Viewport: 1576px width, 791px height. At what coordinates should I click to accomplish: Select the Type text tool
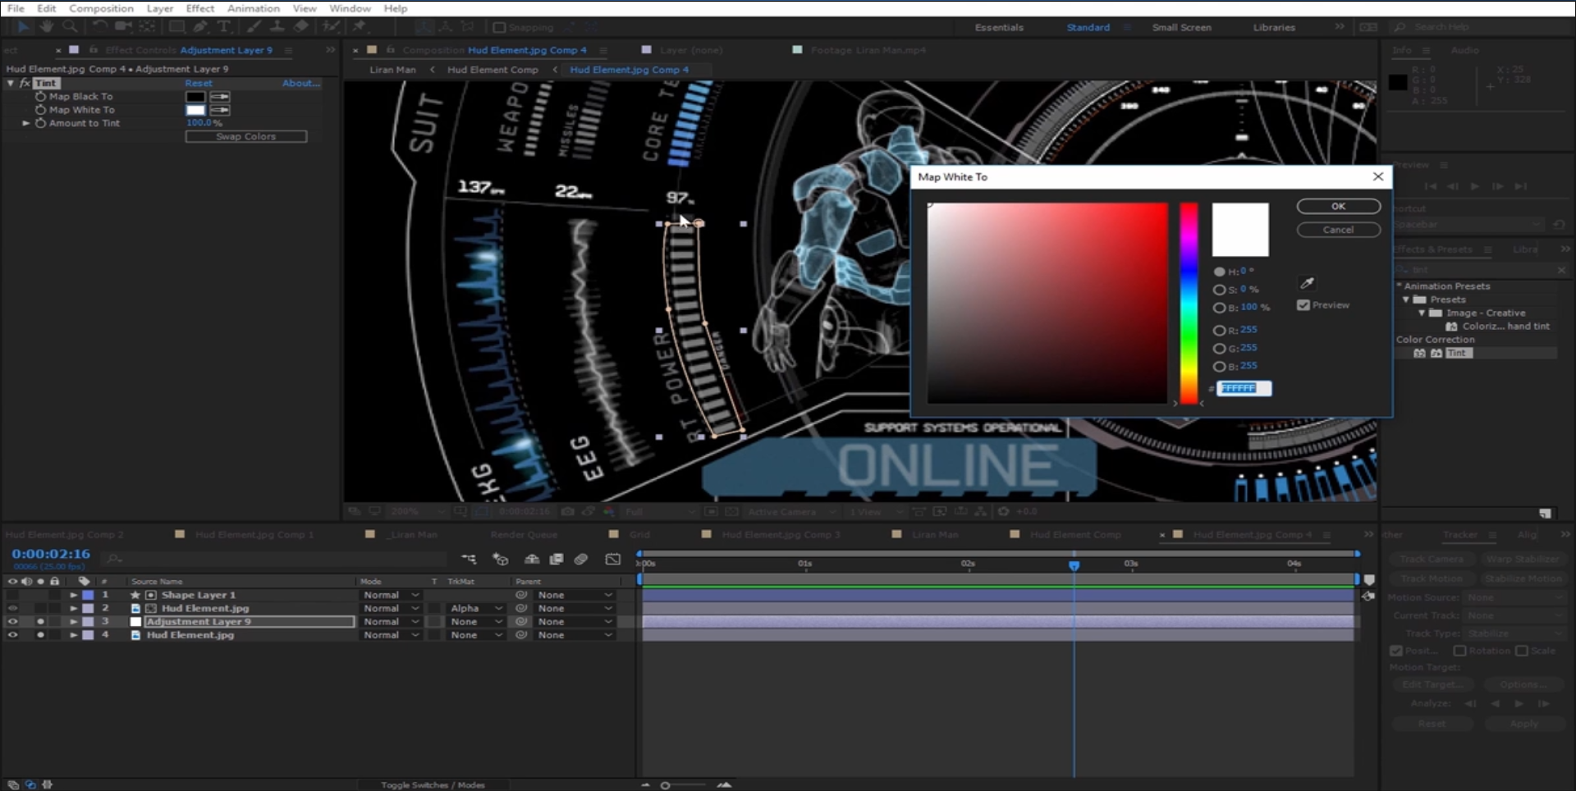(x=223, y=27)
